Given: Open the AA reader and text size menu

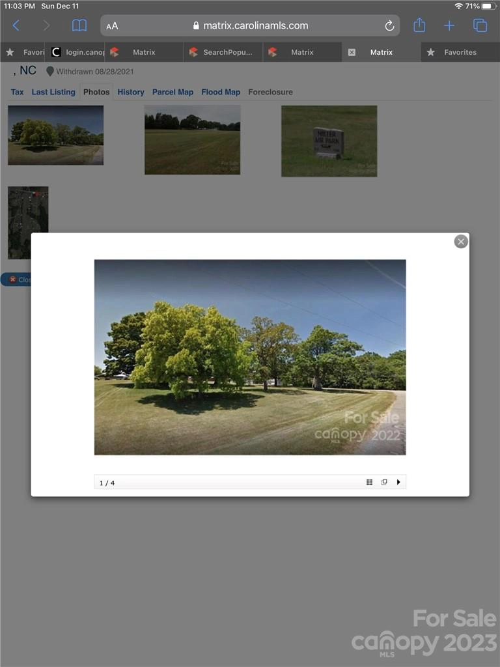Looking at the screenshot, I should (112, 26).
